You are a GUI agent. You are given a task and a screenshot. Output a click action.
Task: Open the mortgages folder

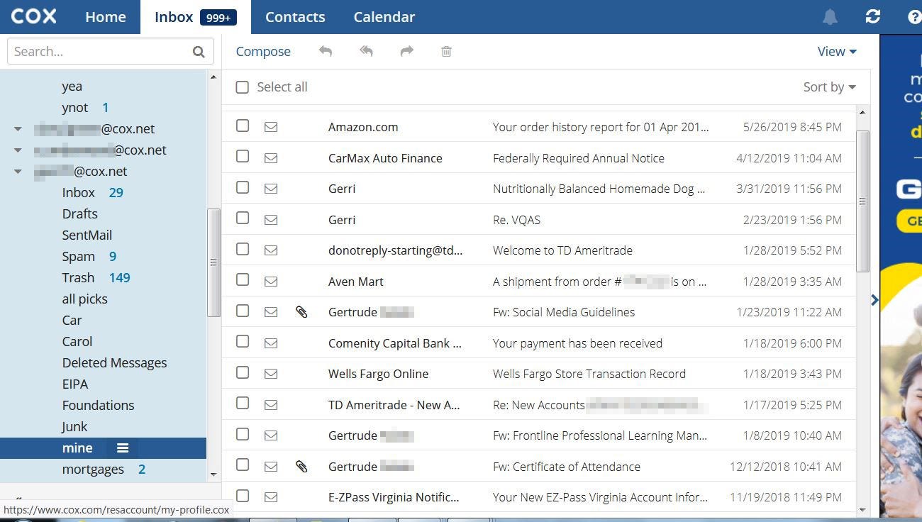[x=93, y=469]
